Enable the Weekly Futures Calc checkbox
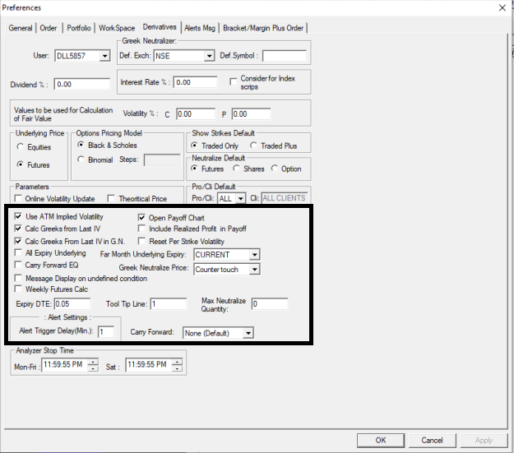The width and height of the screenshot is (514, 453). (18, 289)
